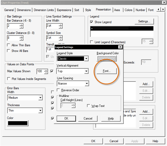Click the Error Bars Color swatch

tap(18, 123)
